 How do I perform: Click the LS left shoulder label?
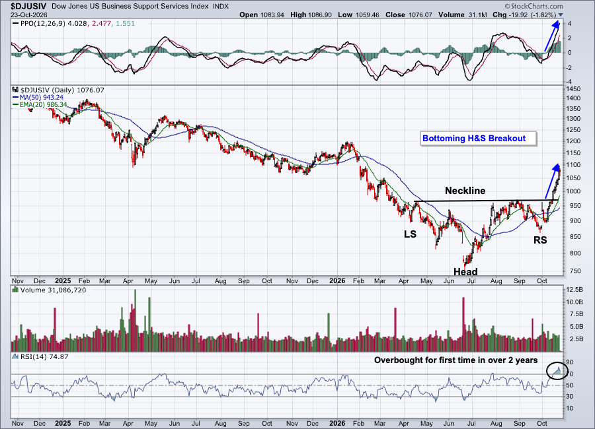click(x=410, y=234)
